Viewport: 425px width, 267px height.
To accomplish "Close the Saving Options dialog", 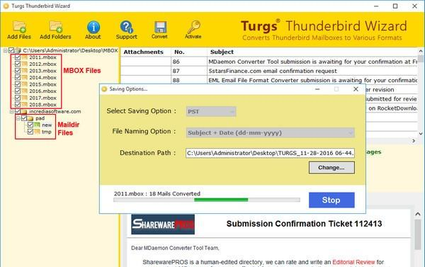I will pos(356,89).
